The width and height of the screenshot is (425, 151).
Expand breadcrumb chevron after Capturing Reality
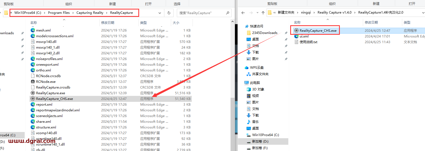(x=107, y=13)
